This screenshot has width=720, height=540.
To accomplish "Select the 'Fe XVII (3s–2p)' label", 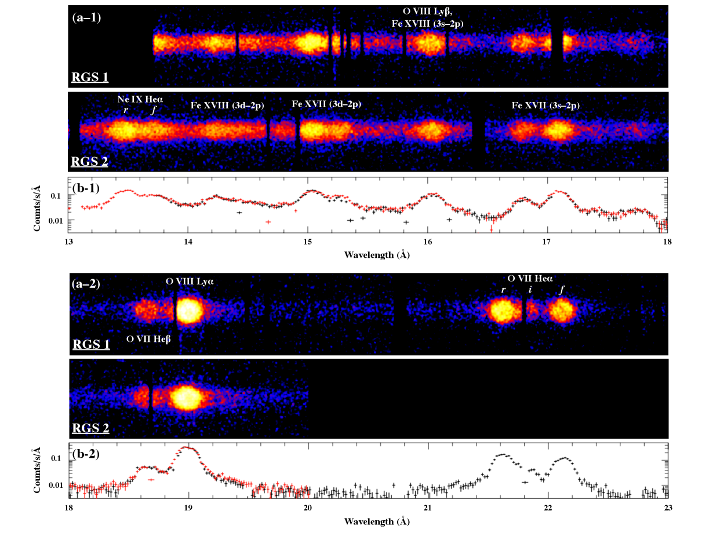I will 546,106.
